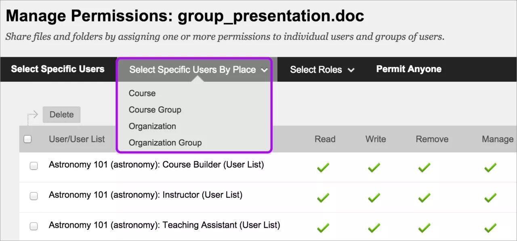Check the Course Builder user list checkbox
Image resolution: width=517 pixels, height=241 pixels.
click(x=34, y=166)
